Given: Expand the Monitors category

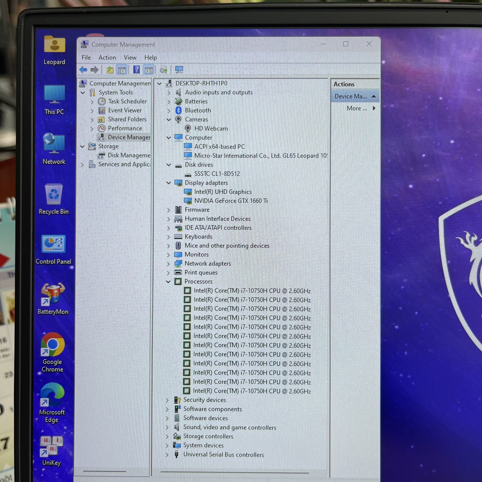Looking at the screenshot, I should click(168, 255).
